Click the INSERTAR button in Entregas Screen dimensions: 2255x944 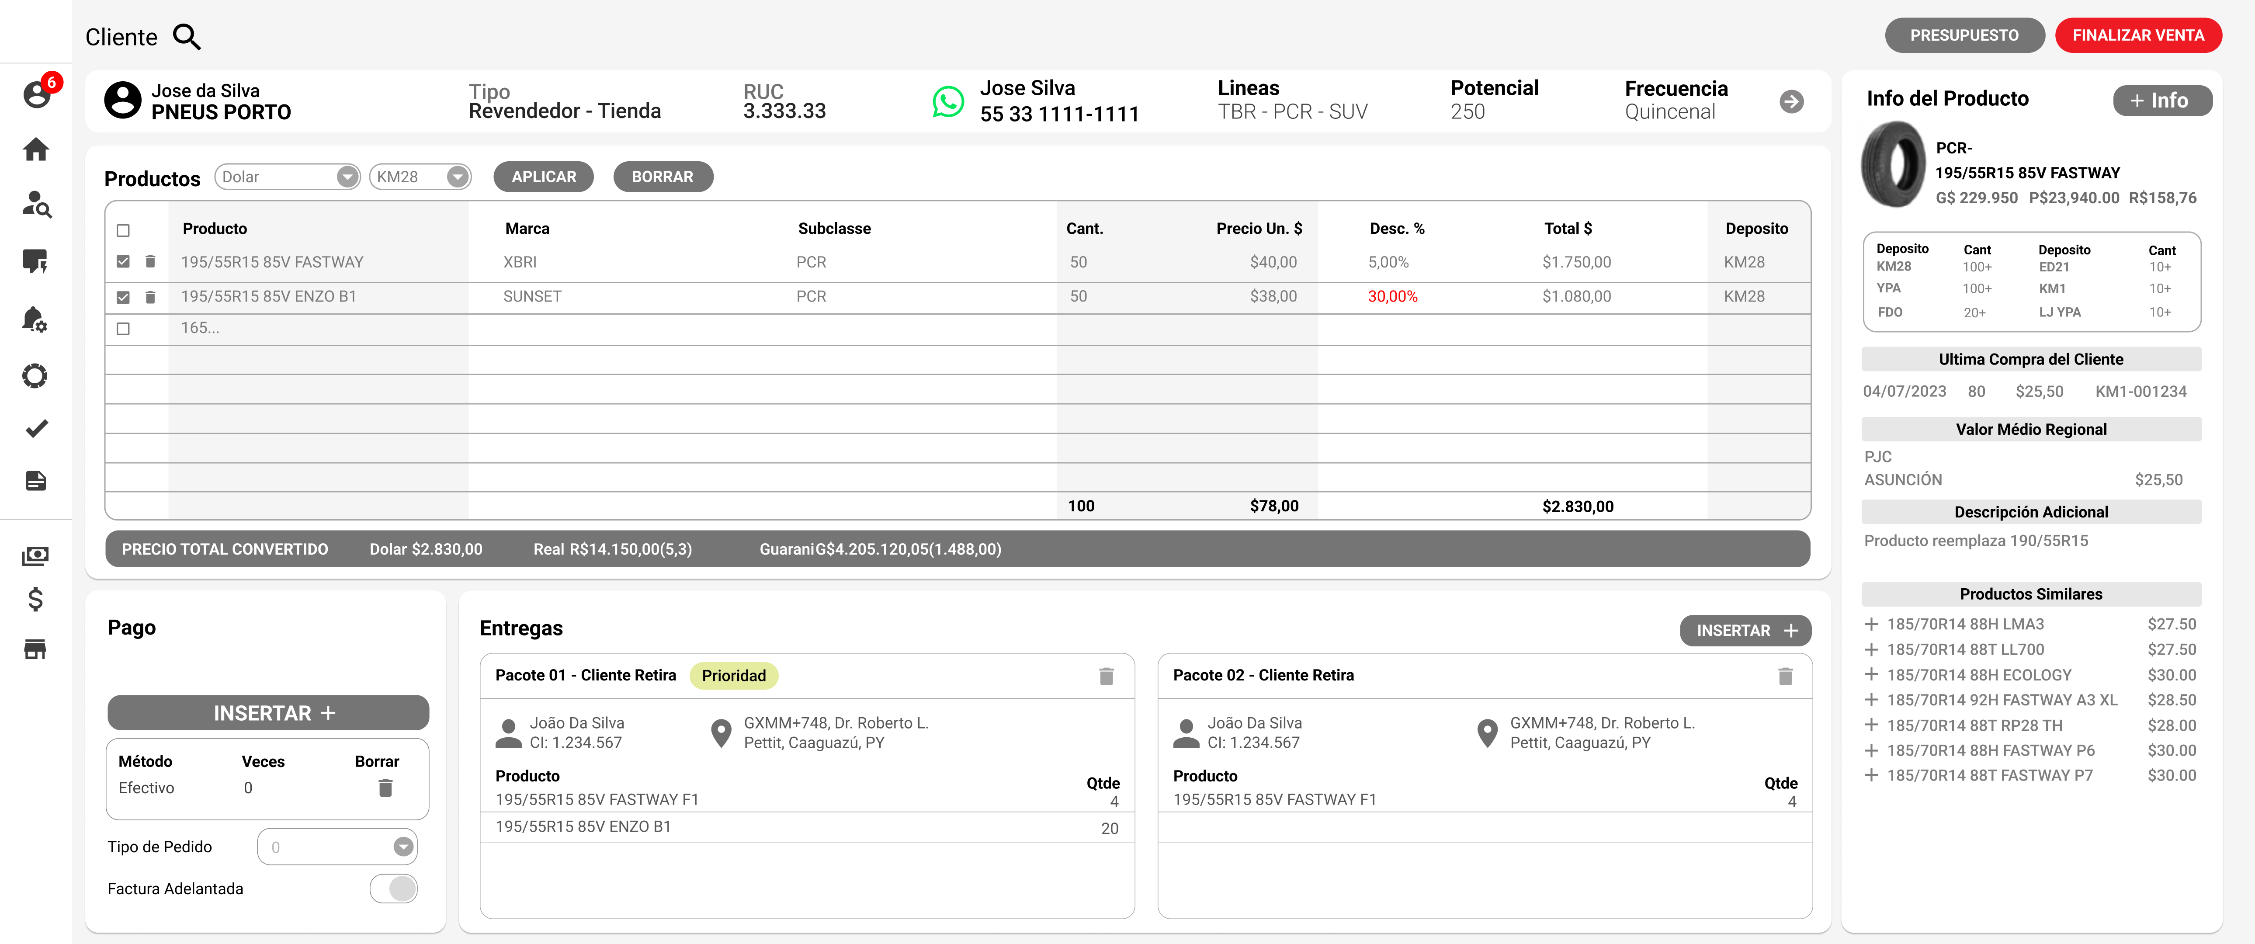coord(1745,631)
